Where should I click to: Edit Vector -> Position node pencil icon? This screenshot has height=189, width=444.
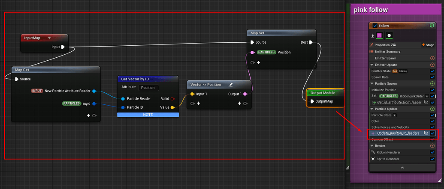click(230, 85)
